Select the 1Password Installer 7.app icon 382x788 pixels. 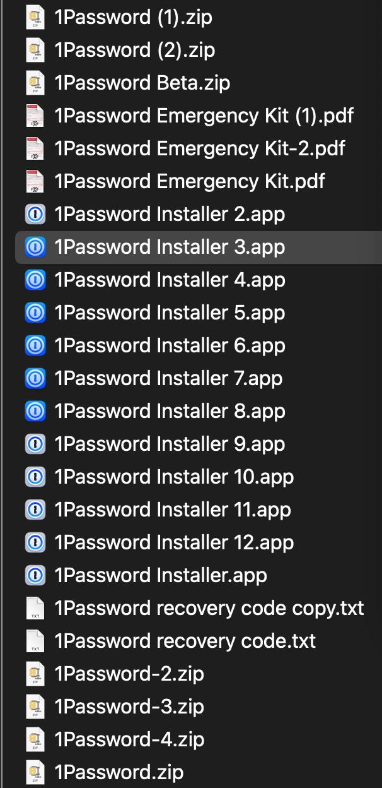pyautogui.click(x=35, y=378)
